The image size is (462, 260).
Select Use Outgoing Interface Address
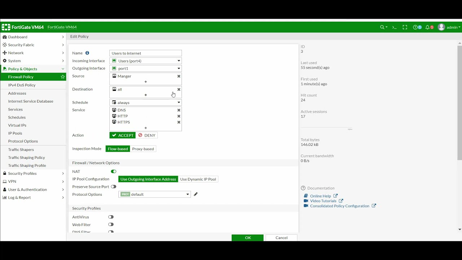[x=148, y=179]
